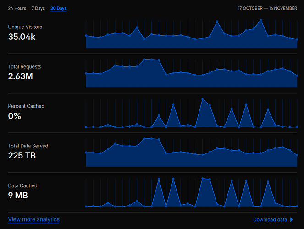This screenshot has height=229, width=304.
Task: Click the first data point in Data Cached chart
Action: coord(86,207)
